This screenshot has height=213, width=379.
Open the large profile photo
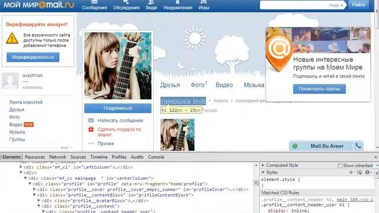point(118,66)
